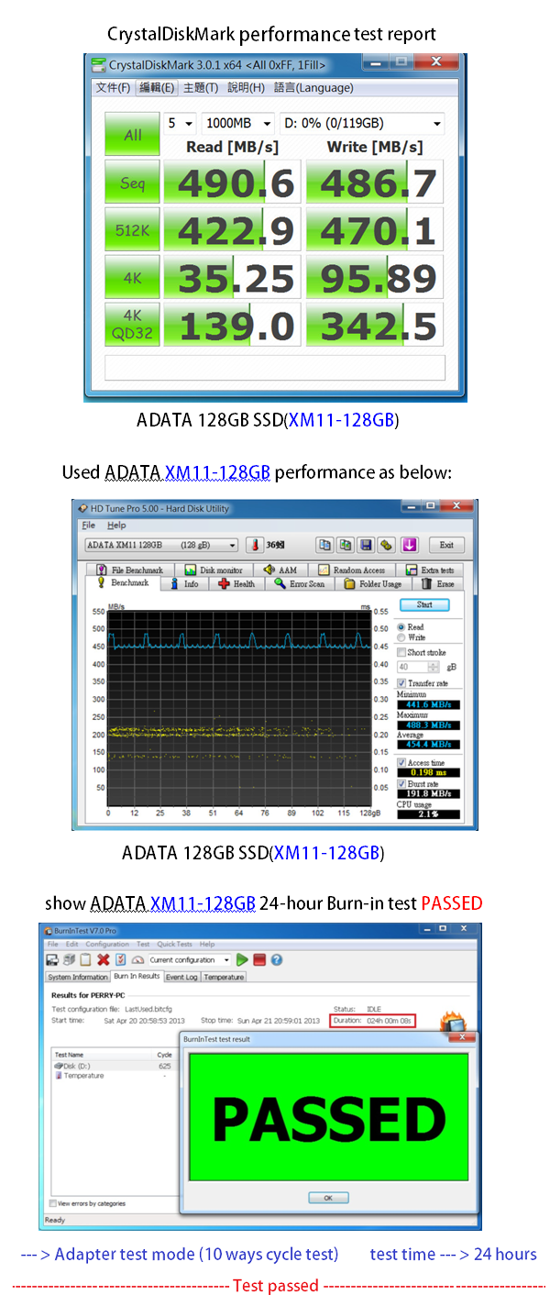Open BurnInTest test preferences checklist icon
This screenshot has width=550, height=1306.
[121, 960]
